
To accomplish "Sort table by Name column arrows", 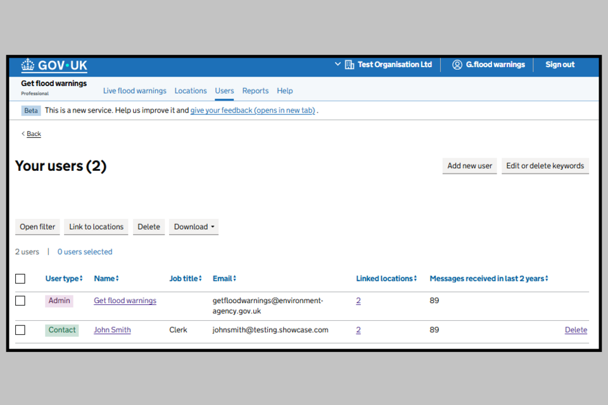I will tap(117, 279).
